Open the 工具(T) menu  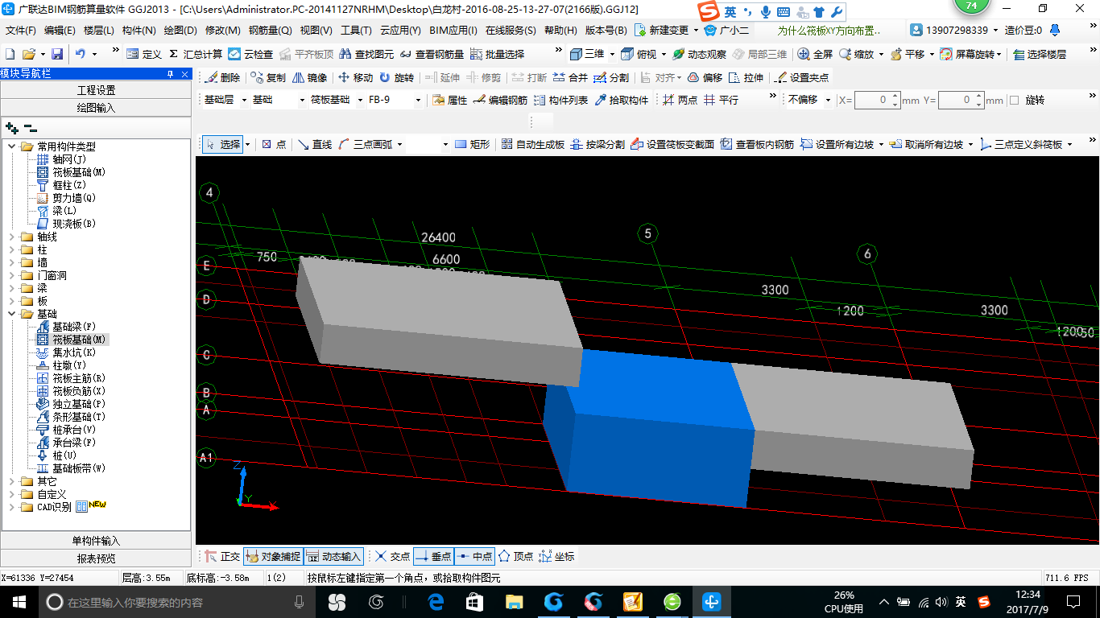356,31
